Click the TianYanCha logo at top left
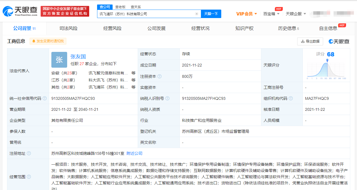This screenshot has width=357, height=190. click(20, 11)
